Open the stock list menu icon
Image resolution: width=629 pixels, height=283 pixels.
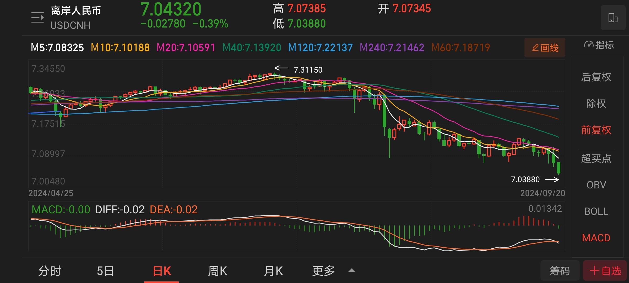point(37,18)
